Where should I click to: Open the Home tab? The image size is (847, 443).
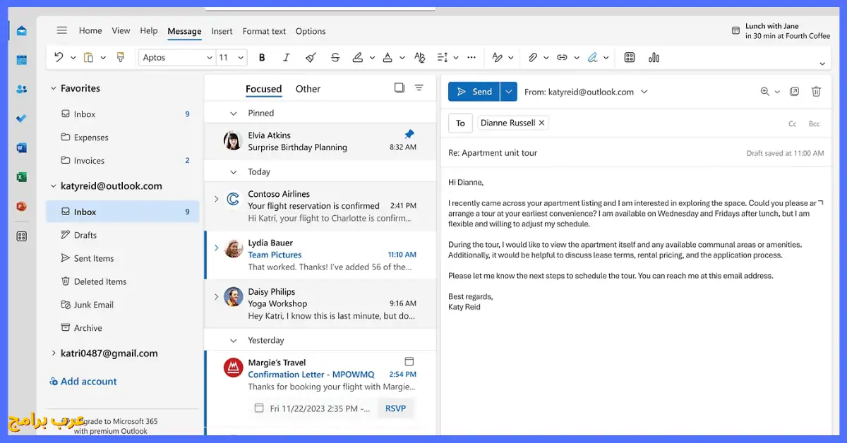[x=90, y=31]
